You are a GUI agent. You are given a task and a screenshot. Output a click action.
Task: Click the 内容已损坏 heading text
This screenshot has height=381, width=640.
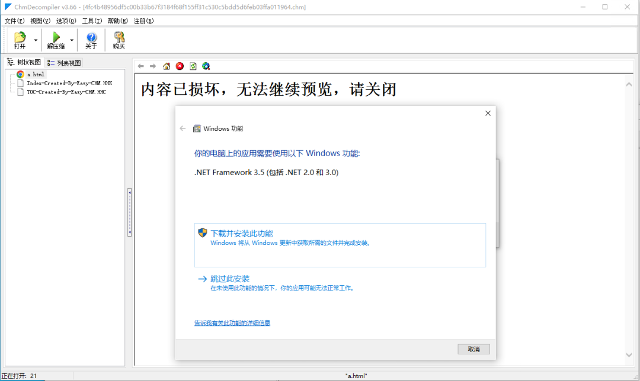click(x=268, y=89)
